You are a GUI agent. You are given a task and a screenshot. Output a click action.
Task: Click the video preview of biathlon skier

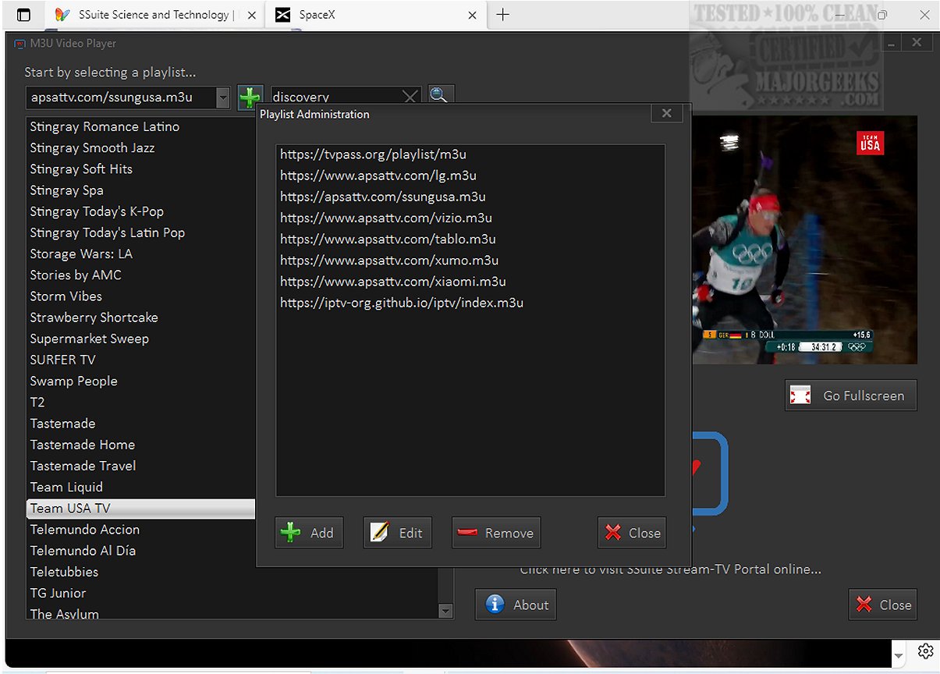[x=804, y=240]
